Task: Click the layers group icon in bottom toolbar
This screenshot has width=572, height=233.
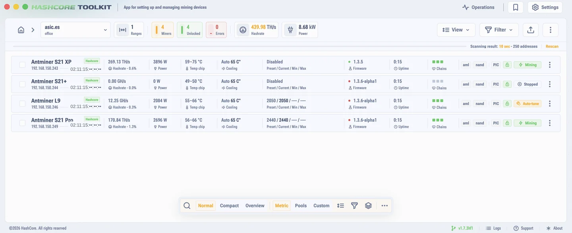Action: coord(368,206)
